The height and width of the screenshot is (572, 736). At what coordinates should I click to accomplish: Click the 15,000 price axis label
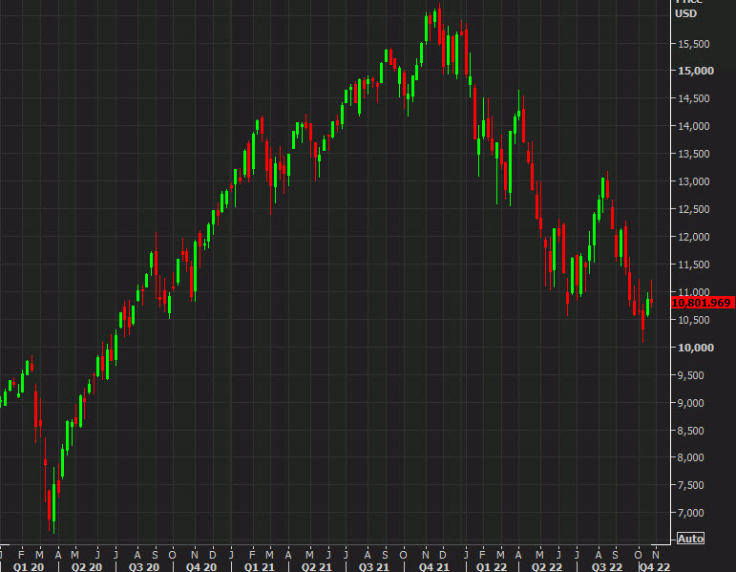(695, 71)
